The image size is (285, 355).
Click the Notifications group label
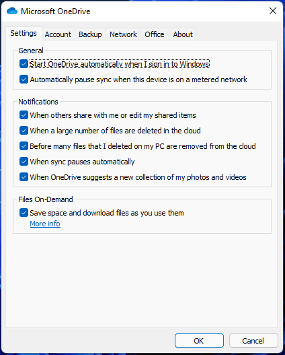[x=38, y=102]
